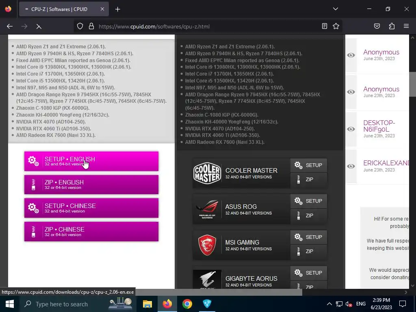Click the vertical page scrollbar thumb

point(412,84)
